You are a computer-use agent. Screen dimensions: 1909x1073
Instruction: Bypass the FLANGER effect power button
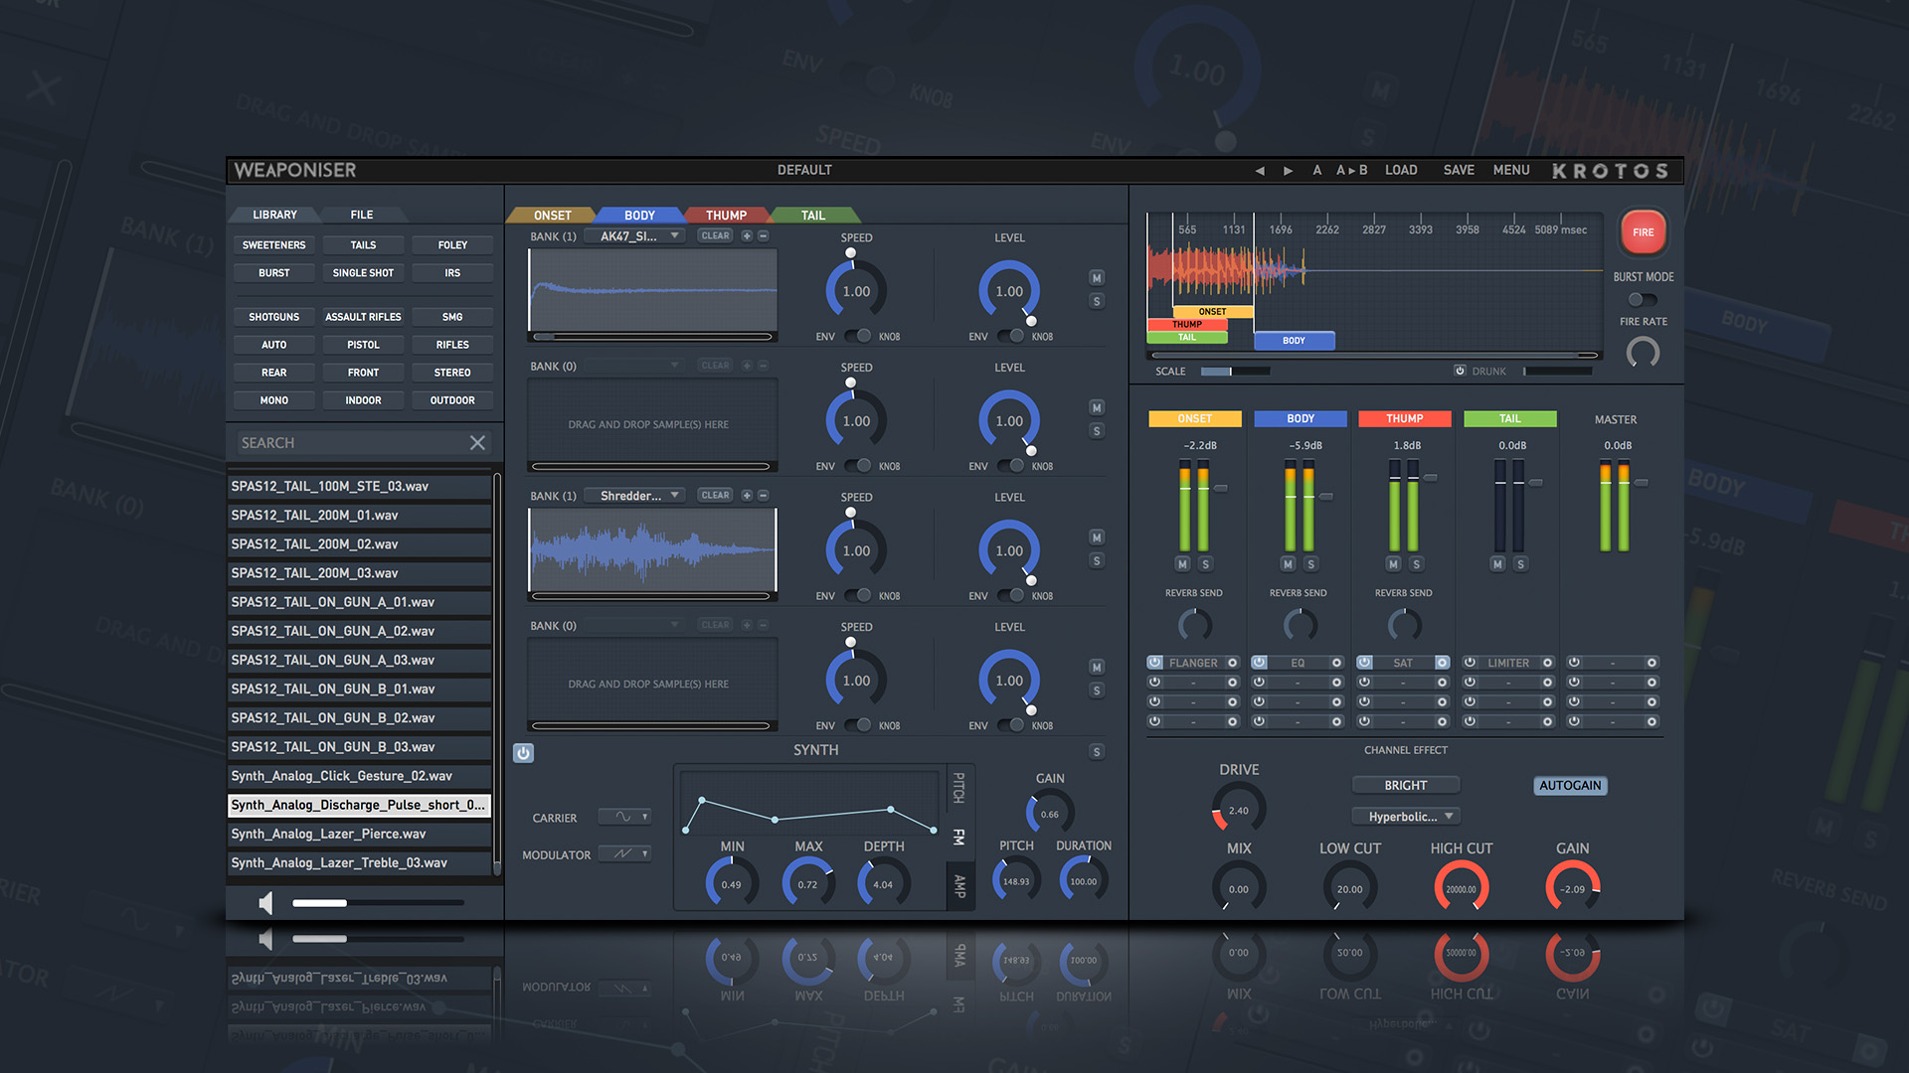point(1154,663)
